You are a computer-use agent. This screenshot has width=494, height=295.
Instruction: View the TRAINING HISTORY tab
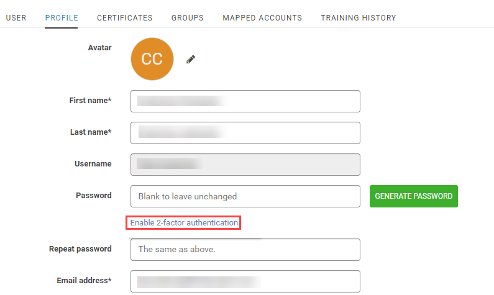(359, 18)
